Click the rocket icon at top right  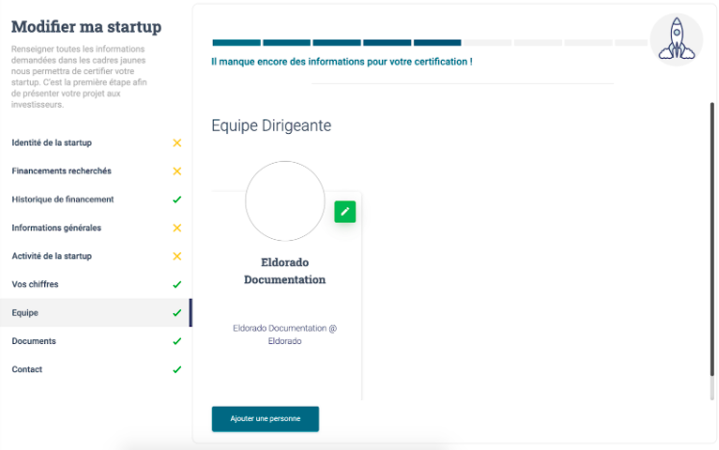click(x=677, y=40)
